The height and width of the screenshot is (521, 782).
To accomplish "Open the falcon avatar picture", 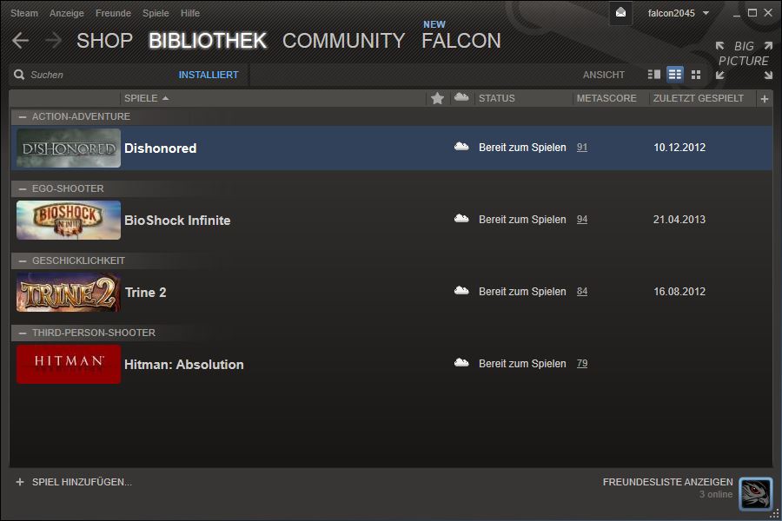I will coord(756,493).
